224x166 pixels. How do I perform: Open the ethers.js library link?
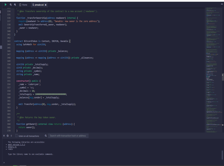(12, 147)
